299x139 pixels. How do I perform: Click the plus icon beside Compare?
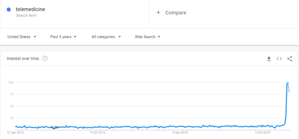pos(158,13)
